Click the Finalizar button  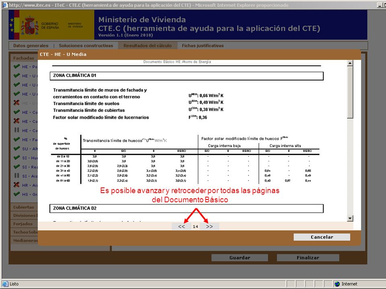tap(308, 258)
